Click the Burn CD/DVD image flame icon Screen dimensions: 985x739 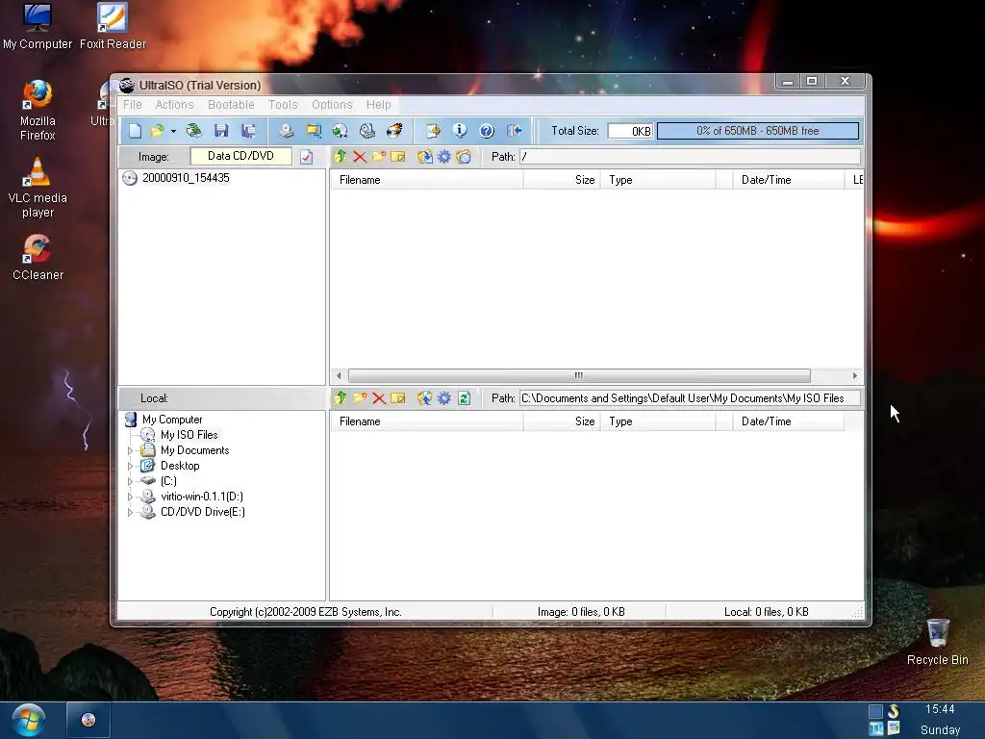click(394, 131)
